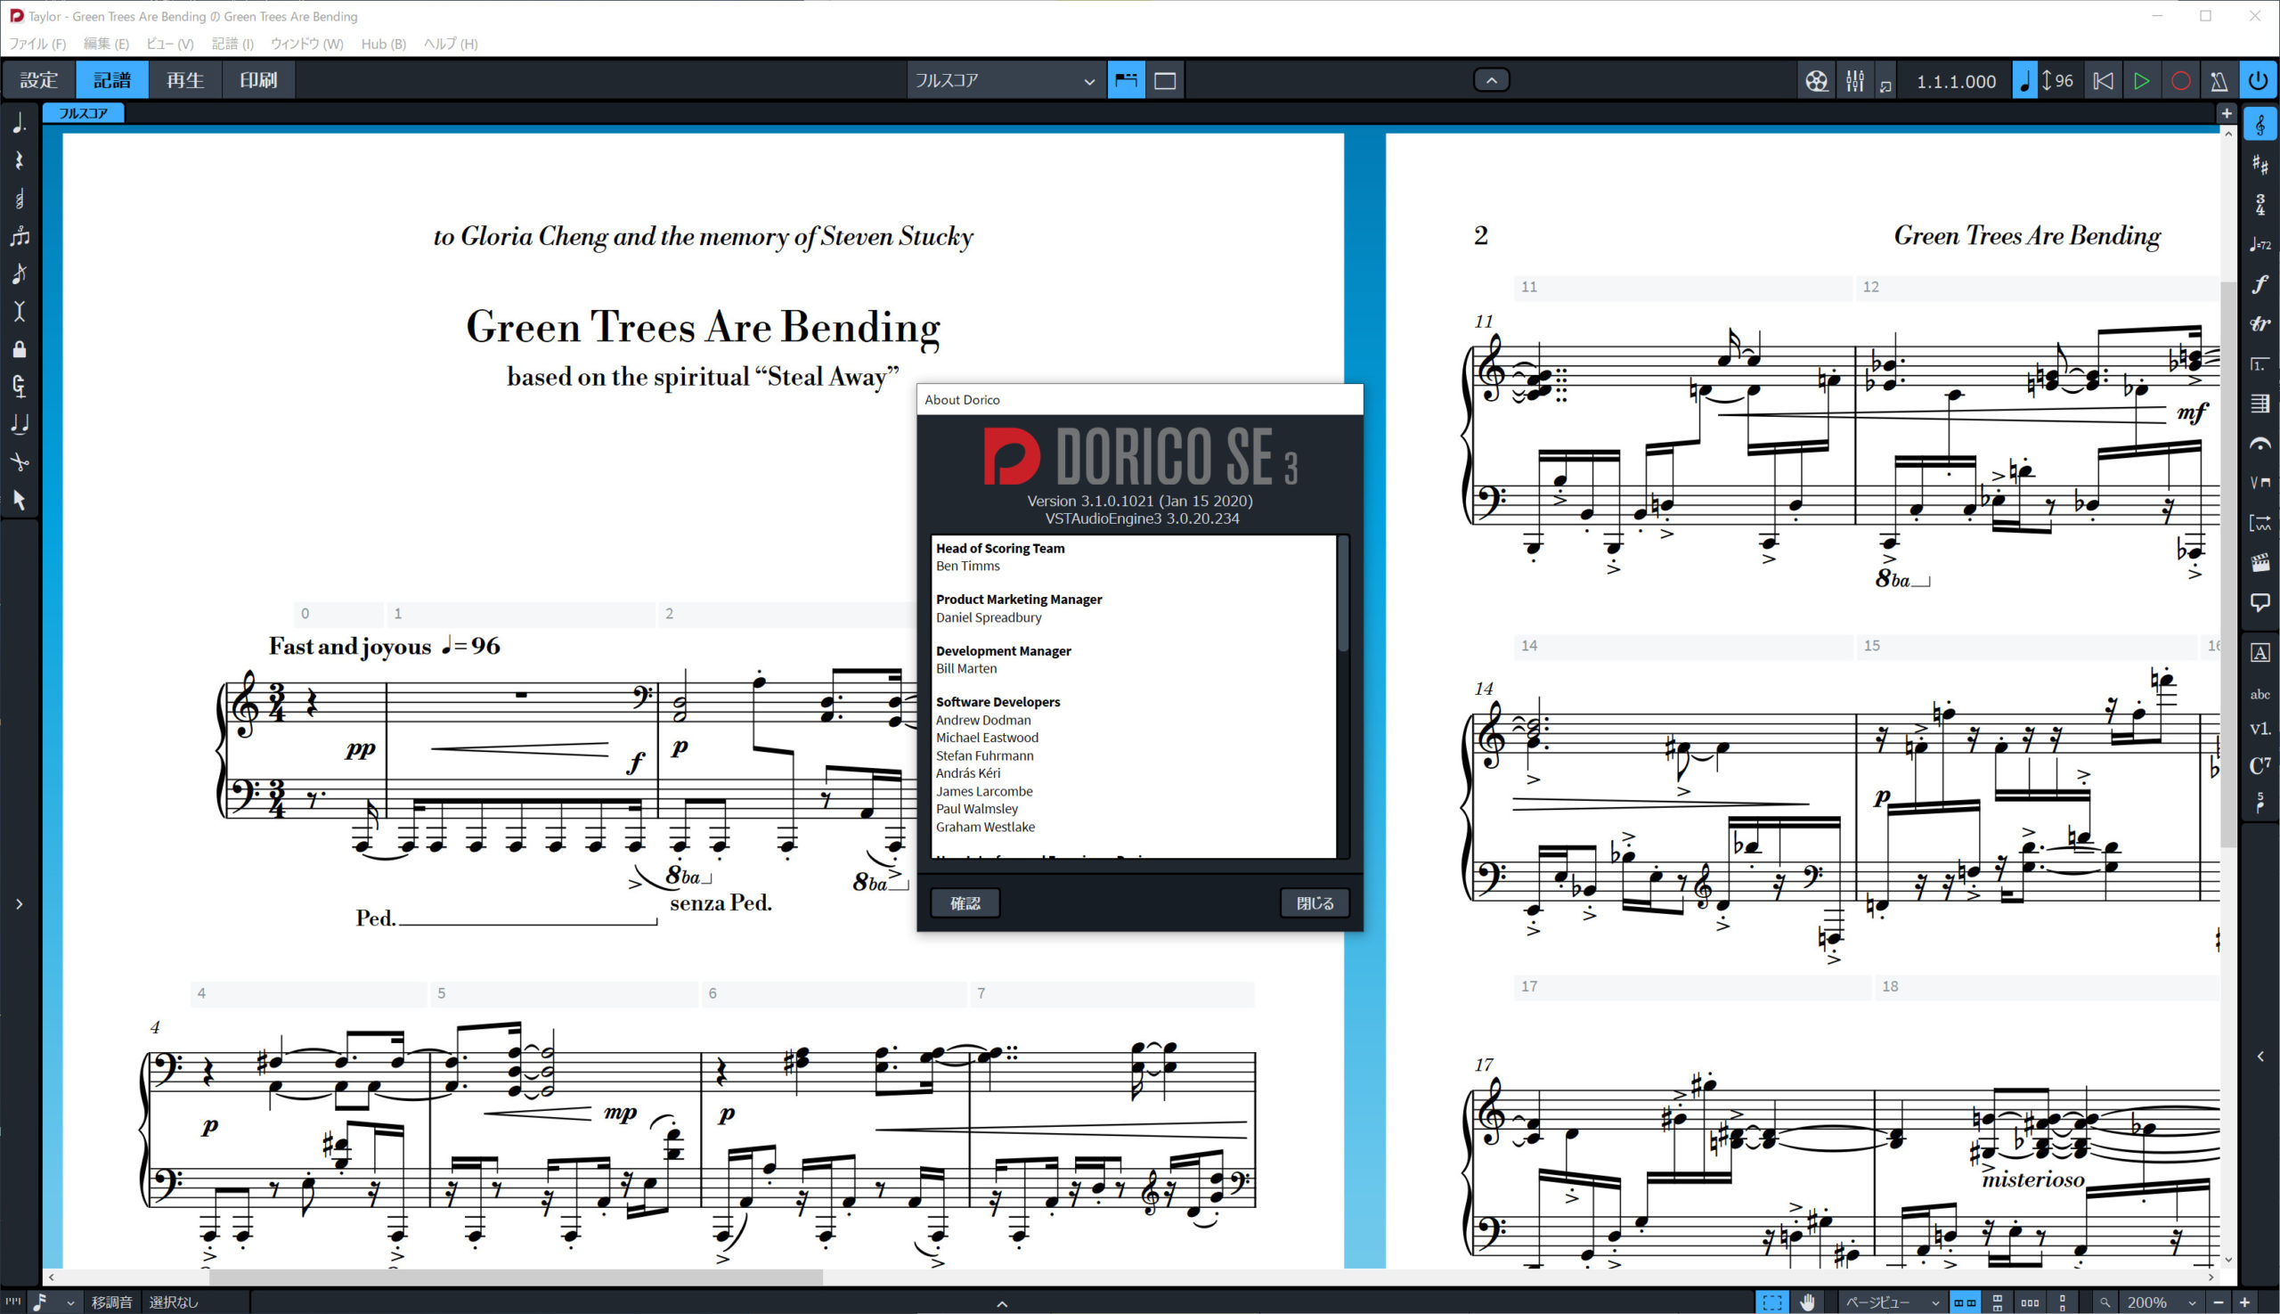Switch to 設定 setup mode
This screenshot has height=1314, width=2280.
point(39,80)
